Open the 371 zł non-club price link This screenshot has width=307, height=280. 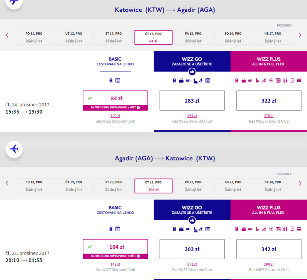click(x=192, y=264)
